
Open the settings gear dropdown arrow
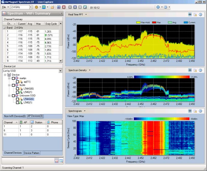40,7
